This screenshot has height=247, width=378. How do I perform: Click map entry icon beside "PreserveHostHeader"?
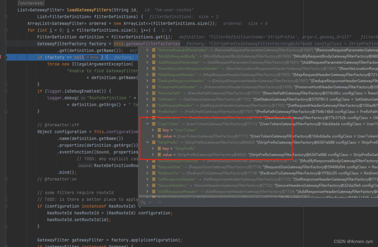154,87
